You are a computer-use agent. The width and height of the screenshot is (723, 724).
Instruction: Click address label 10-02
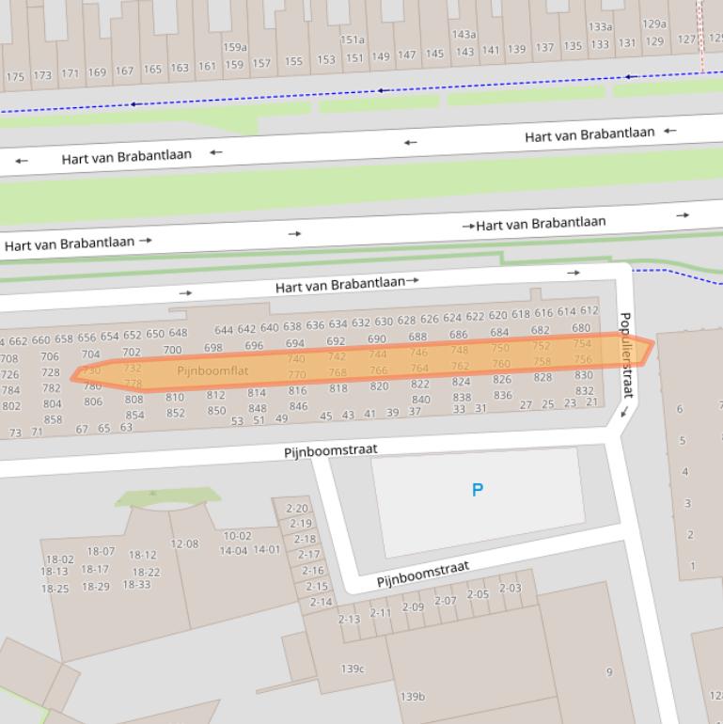(237, 537)
